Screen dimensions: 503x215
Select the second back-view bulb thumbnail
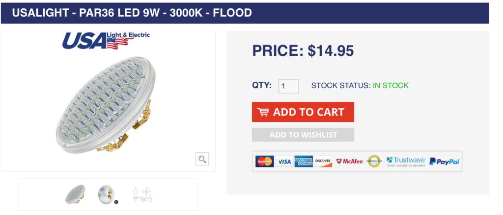tap(106, 194)
